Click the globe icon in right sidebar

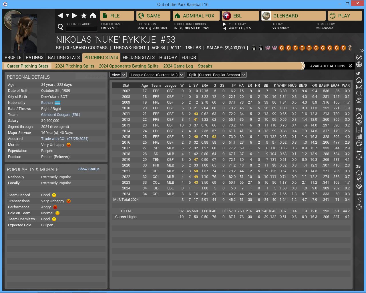pyautogui.click(x=359, y=64)
